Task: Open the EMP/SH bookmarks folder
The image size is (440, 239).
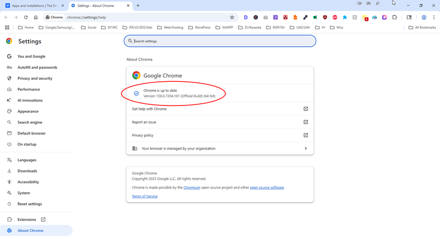Action: 276,27
